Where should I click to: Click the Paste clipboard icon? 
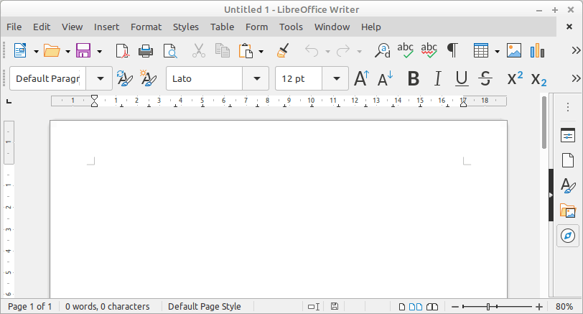click(246, 50)
